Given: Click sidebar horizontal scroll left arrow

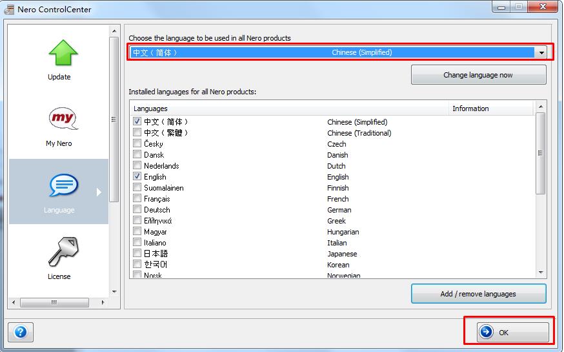Looking at the screenshot, I should pyautogui.click(x=14, y=302).
